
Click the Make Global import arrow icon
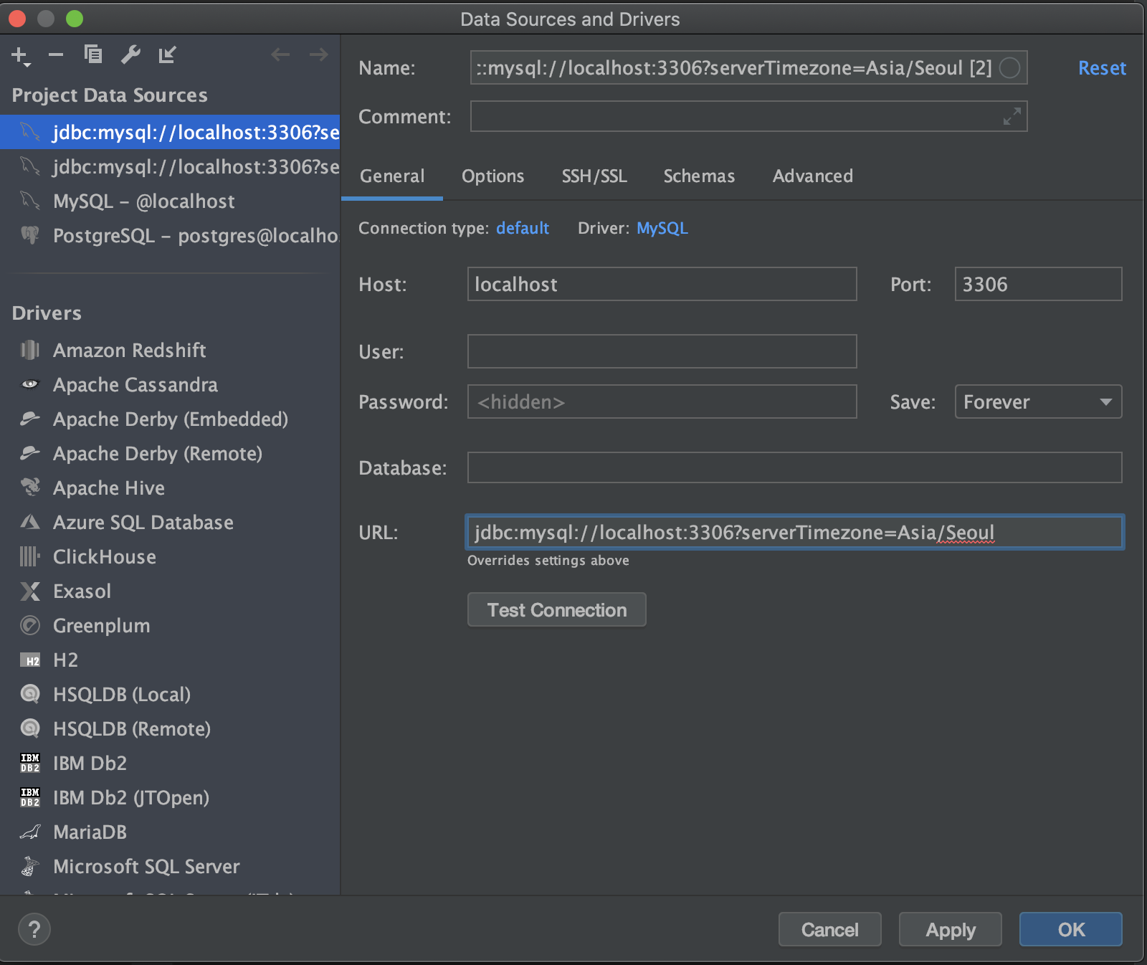168,54
